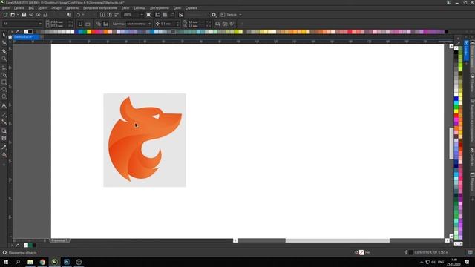Apply layout to all pages
Image resolution: width=475 pixels, height=267 pixels.
pyautogui.click(x=99, y=24)
